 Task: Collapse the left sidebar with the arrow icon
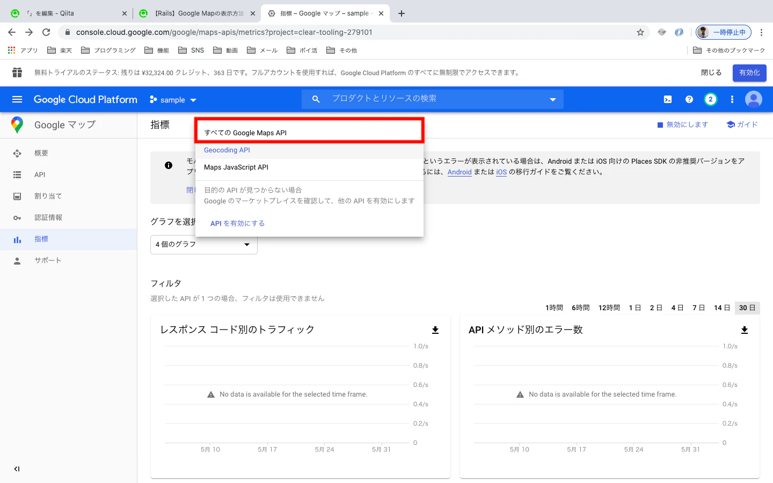17,469
